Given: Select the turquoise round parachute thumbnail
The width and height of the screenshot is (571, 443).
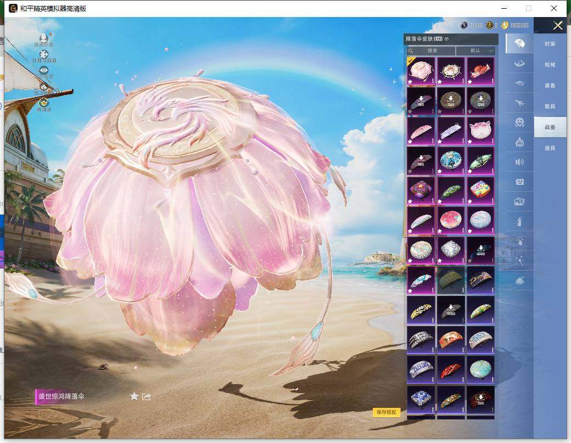Looking at the screenshot, I should [481, 369].
